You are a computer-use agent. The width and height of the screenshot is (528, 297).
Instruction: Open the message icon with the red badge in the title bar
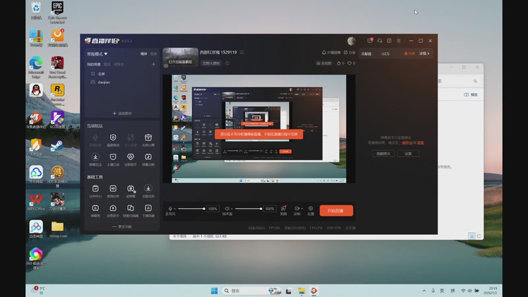tap(370, 41)
